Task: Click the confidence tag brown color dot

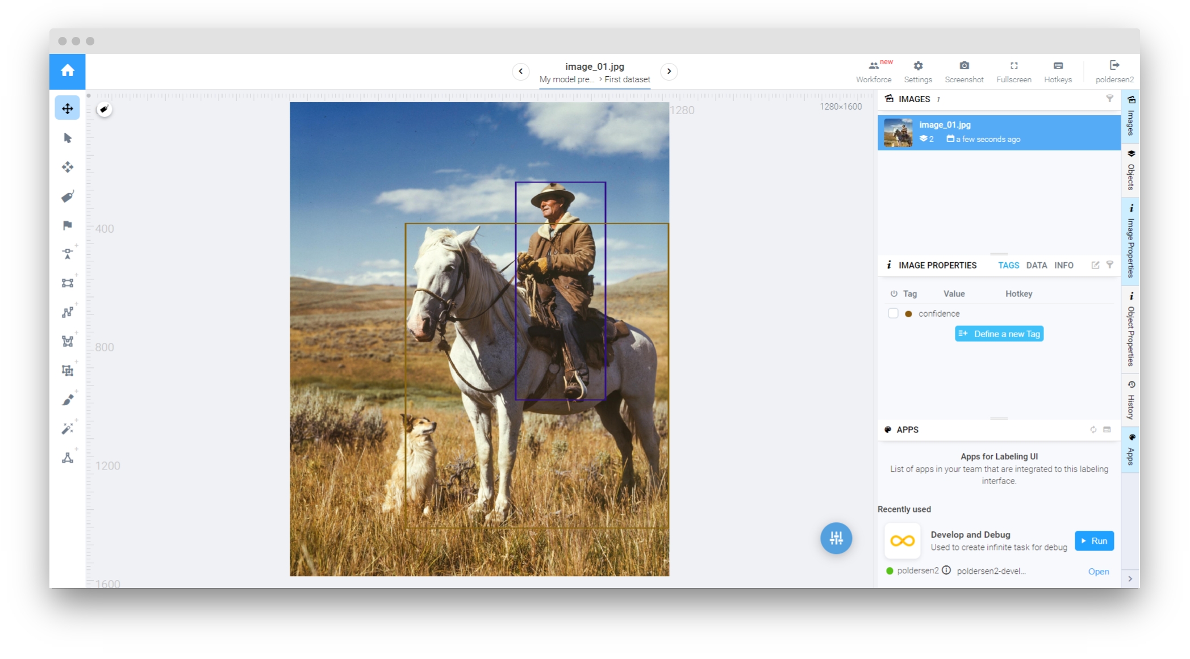Action: click(908, 314)
